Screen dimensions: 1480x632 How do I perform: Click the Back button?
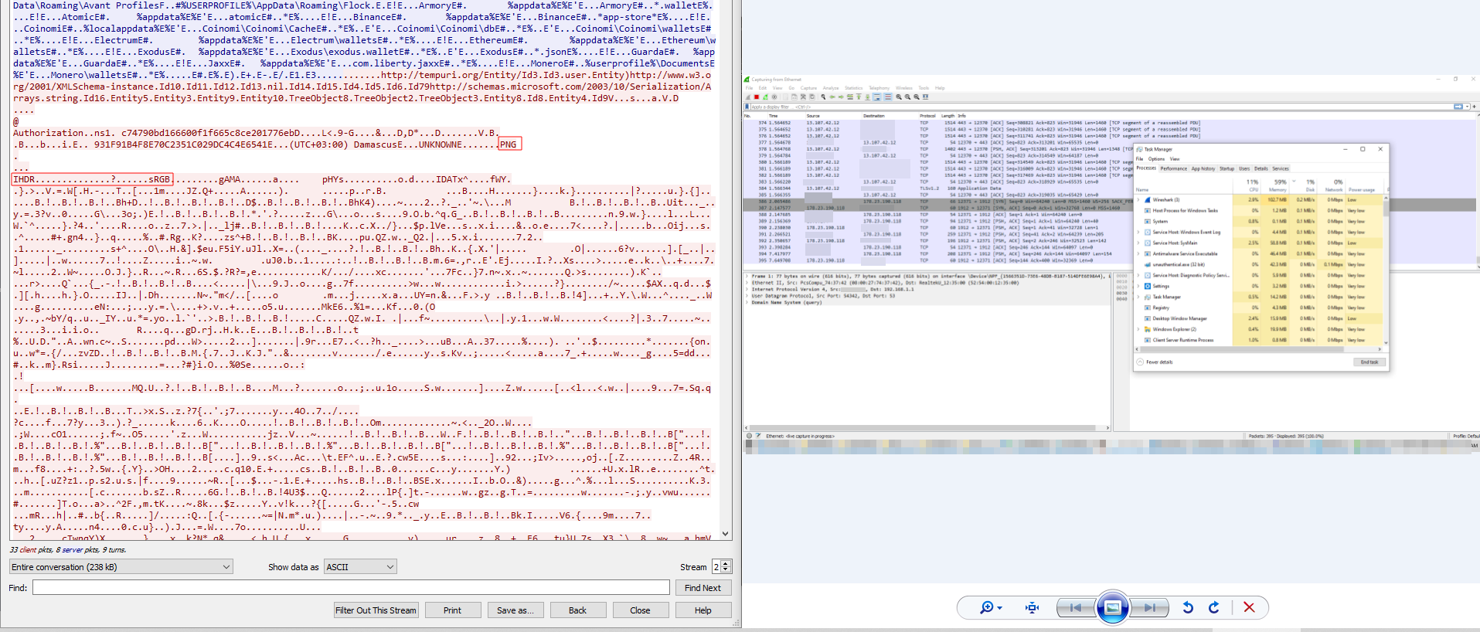(x=577, y=610)
